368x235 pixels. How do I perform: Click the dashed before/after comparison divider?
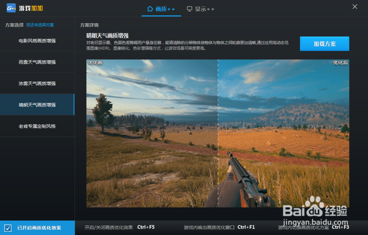tap(219, 133)
